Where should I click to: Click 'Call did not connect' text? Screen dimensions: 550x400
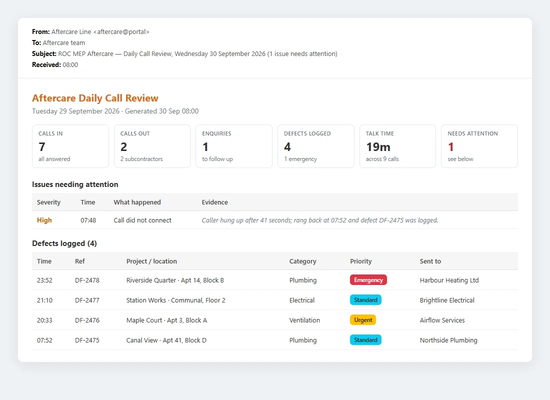(142, 220)
